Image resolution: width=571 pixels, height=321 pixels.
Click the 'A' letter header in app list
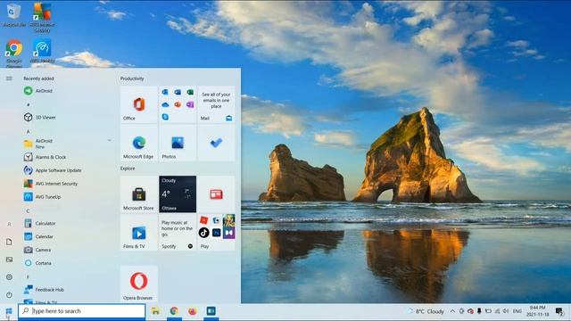coord(28,131)
